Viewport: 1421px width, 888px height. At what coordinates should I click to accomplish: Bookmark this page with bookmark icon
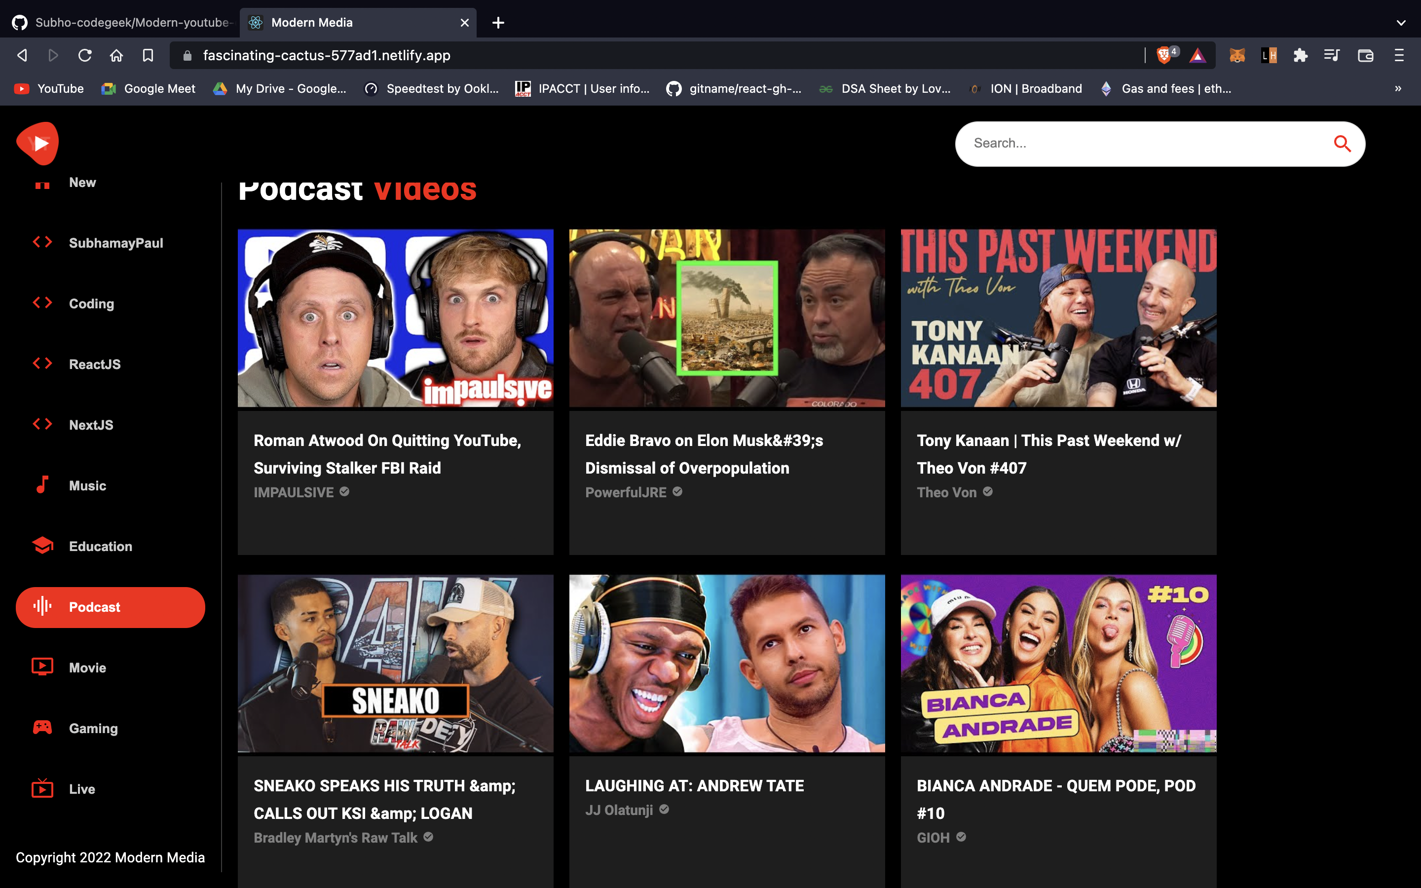[x=148, y=55]
